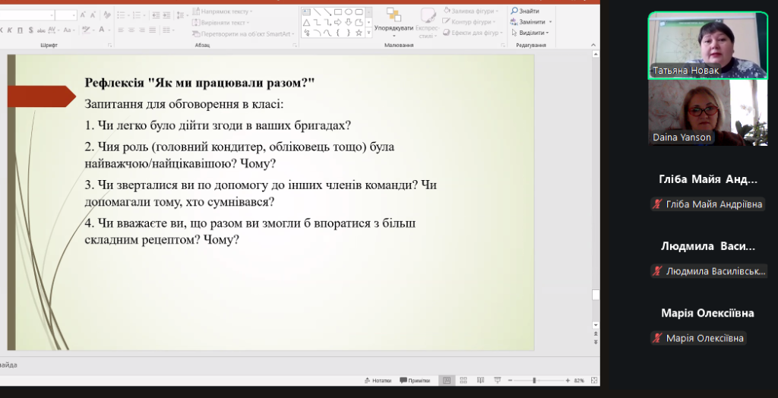Viewport: 778px width, 398px height.
Task: Open the Виділити selection dropdown
Action: (531, 33)
